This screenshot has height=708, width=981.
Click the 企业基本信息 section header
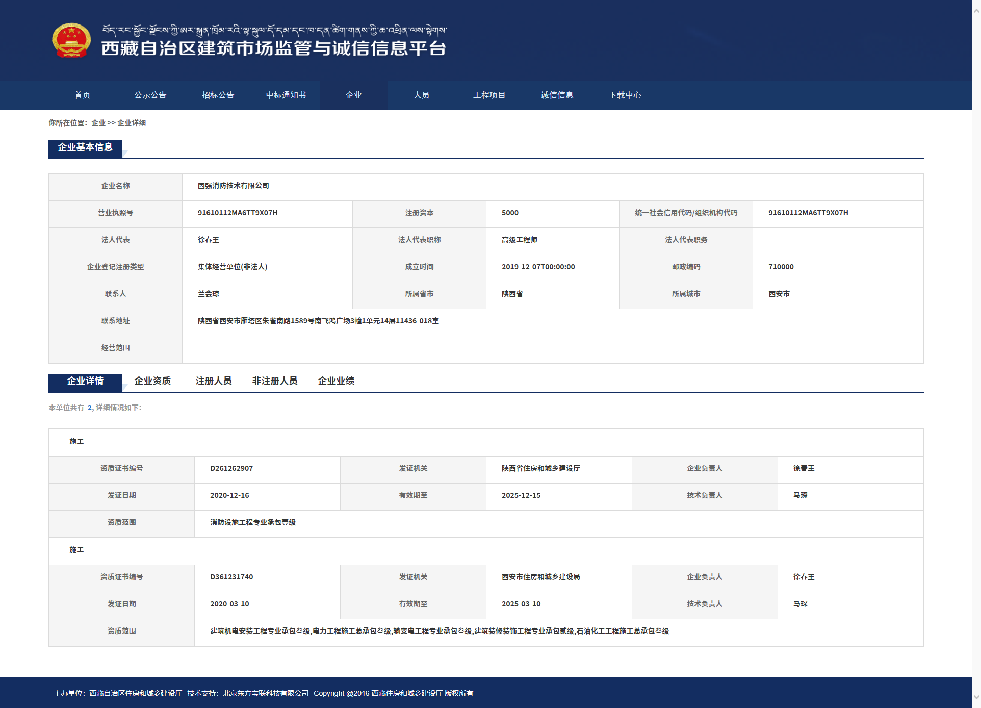pos(85,148)
